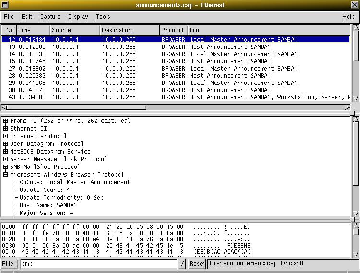This screenshot has height=273, width=360.
Task: Select the Major Version: 4 field
Action: coord(47,213)
